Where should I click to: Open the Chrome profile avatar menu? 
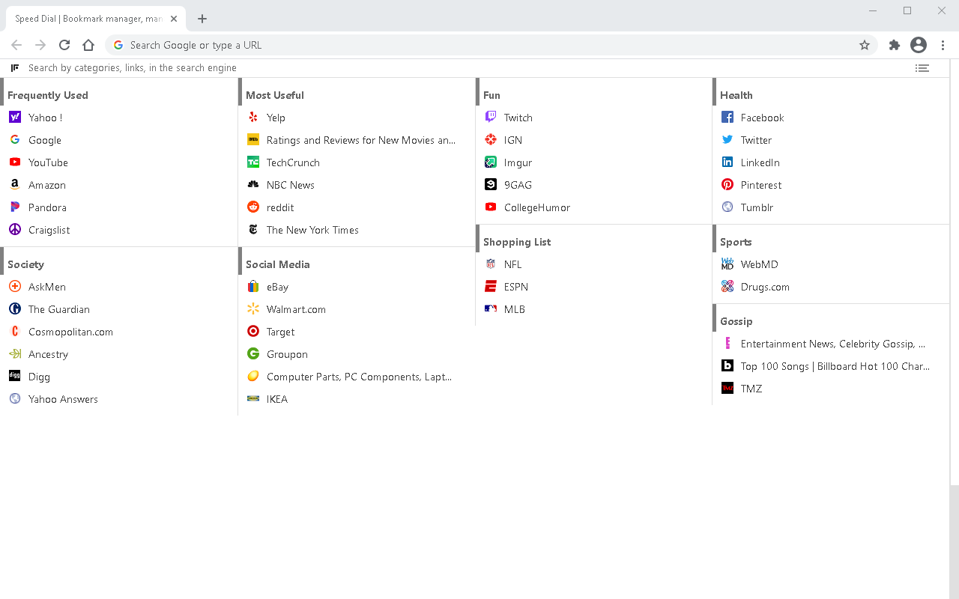point(919,45)
